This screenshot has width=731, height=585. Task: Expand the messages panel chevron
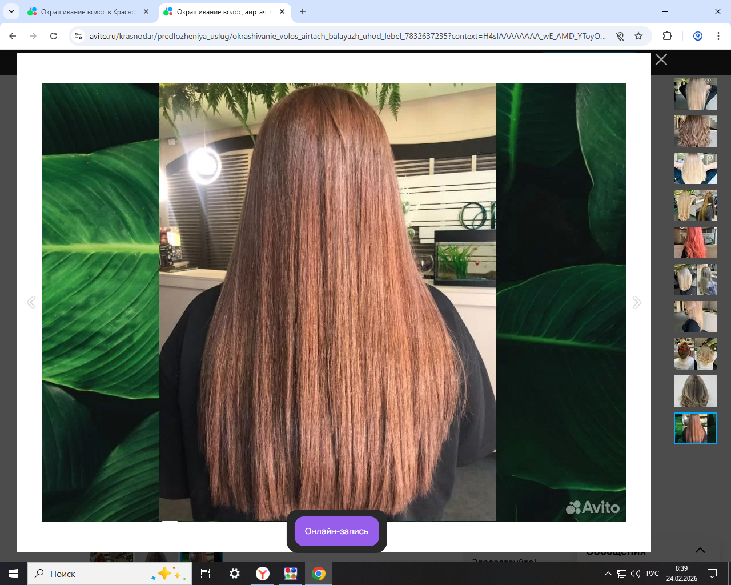[x=700, y=550]
